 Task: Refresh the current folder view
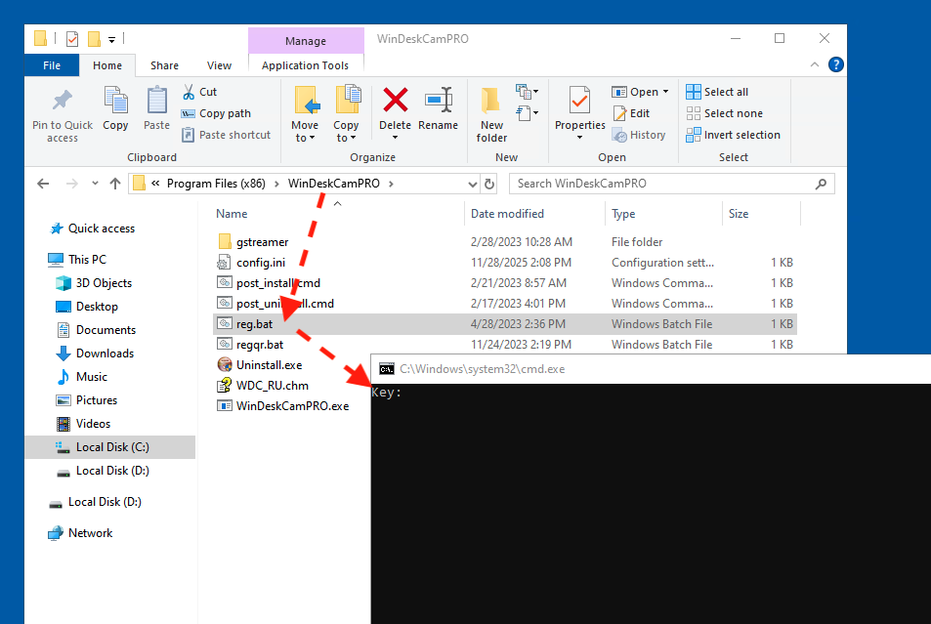(x=489, y=184)
